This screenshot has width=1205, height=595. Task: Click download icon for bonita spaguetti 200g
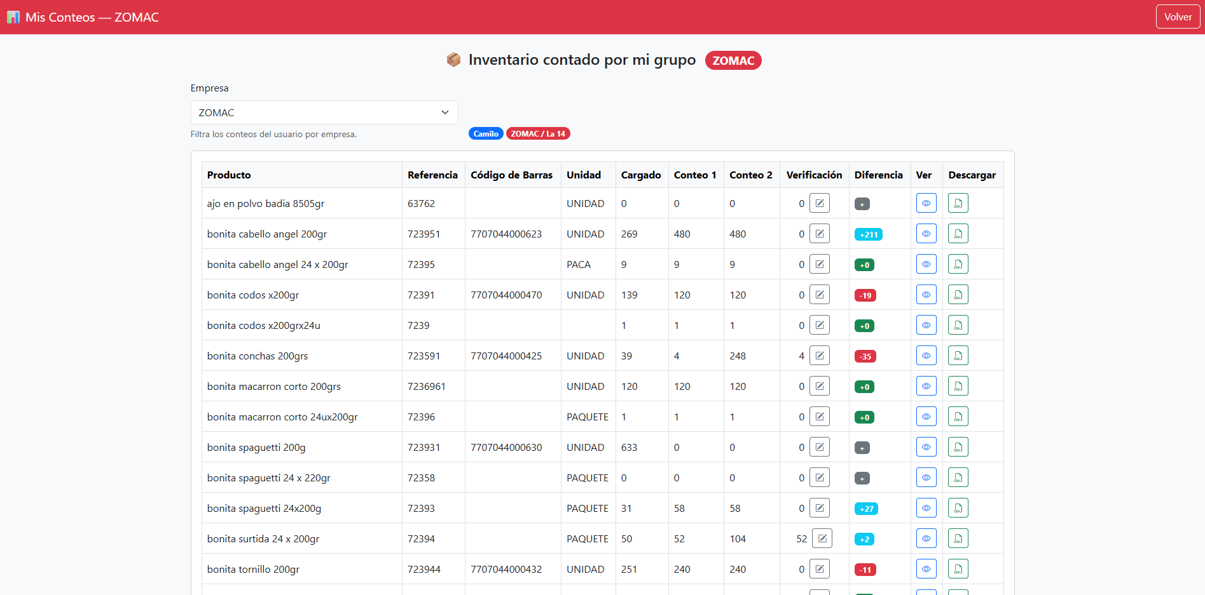(958, 447)
